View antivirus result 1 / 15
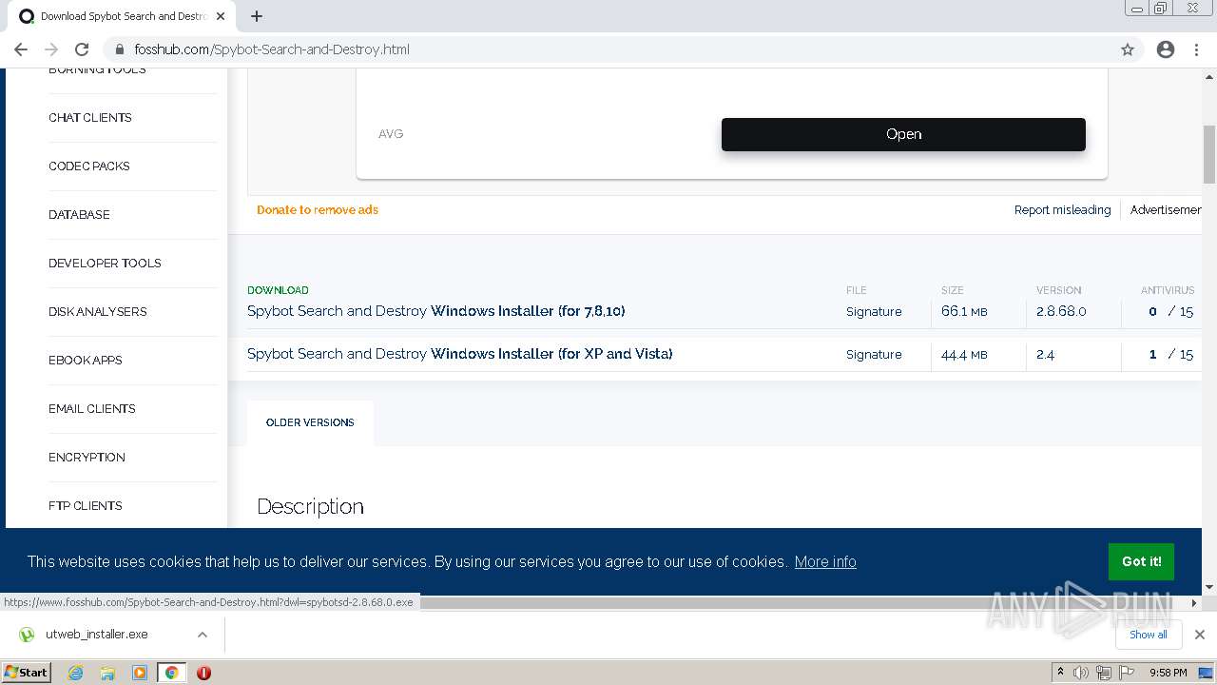The width and height of the screenshot is (1217, 685). click(1170, 354)
